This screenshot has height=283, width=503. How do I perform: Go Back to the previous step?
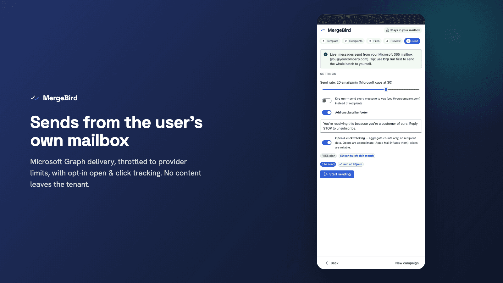coord(332,263)
